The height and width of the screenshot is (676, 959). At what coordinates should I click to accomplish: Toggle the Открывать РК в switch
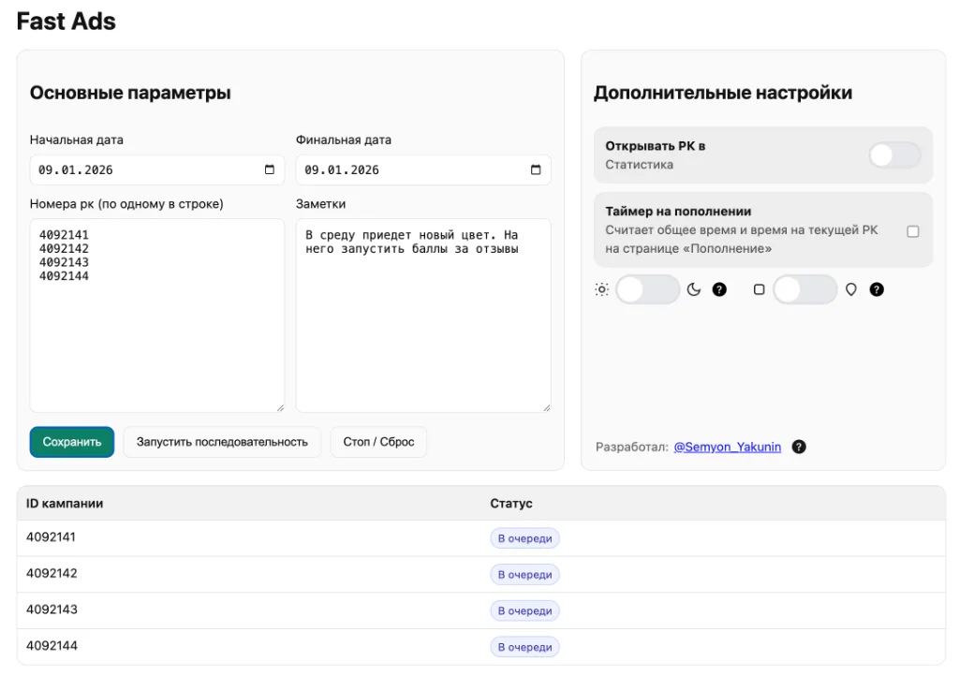pyautogui.click(x=894, y=155)
